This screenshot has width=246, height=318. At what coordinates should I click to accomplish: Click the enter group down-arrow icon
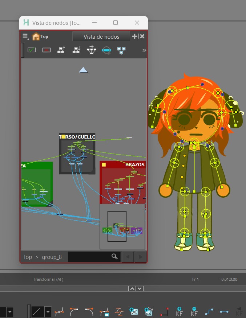pos(76,50)
